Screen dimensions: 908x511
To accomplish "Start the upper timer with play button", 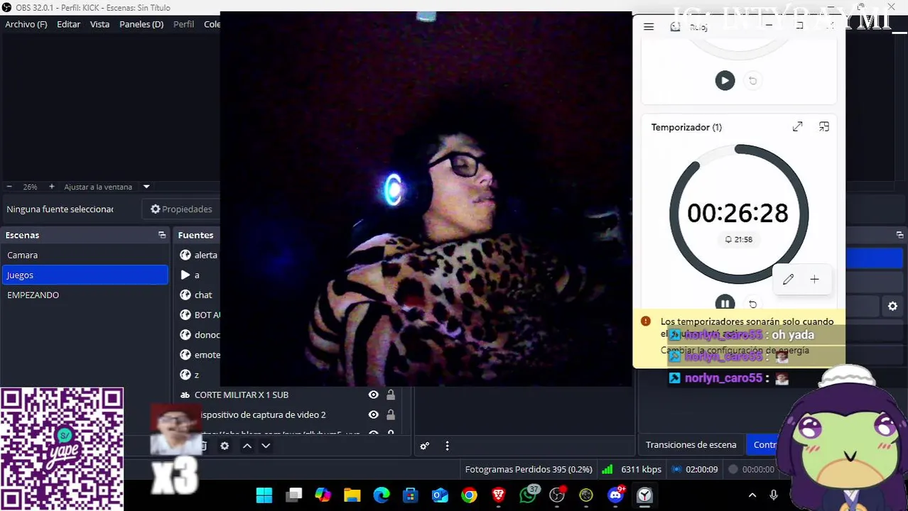I will 725,80.
